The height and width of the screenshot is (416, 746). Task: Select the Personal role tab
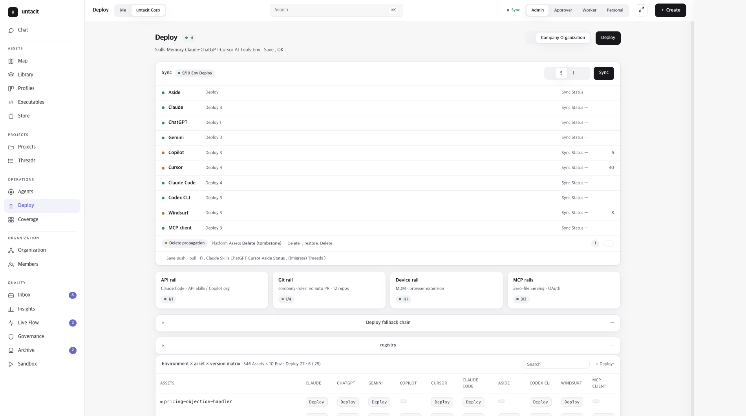point(615,10)
